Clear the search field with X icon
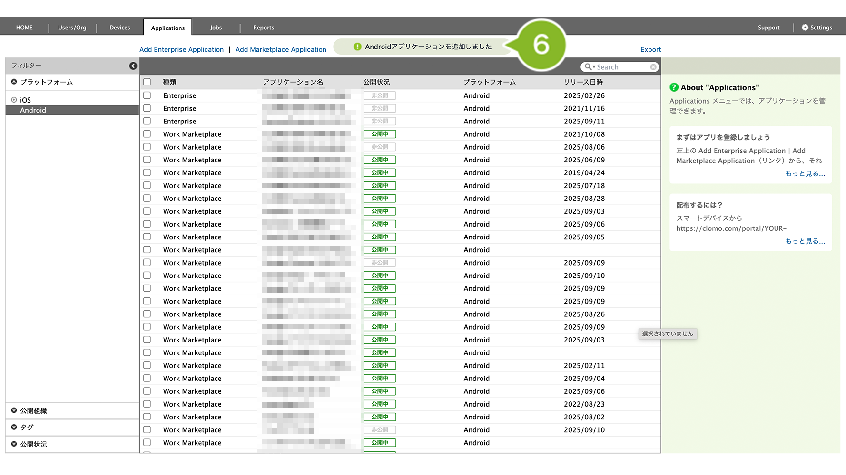Viewport: 846px width, 475px height. click(x=653, y=67)
